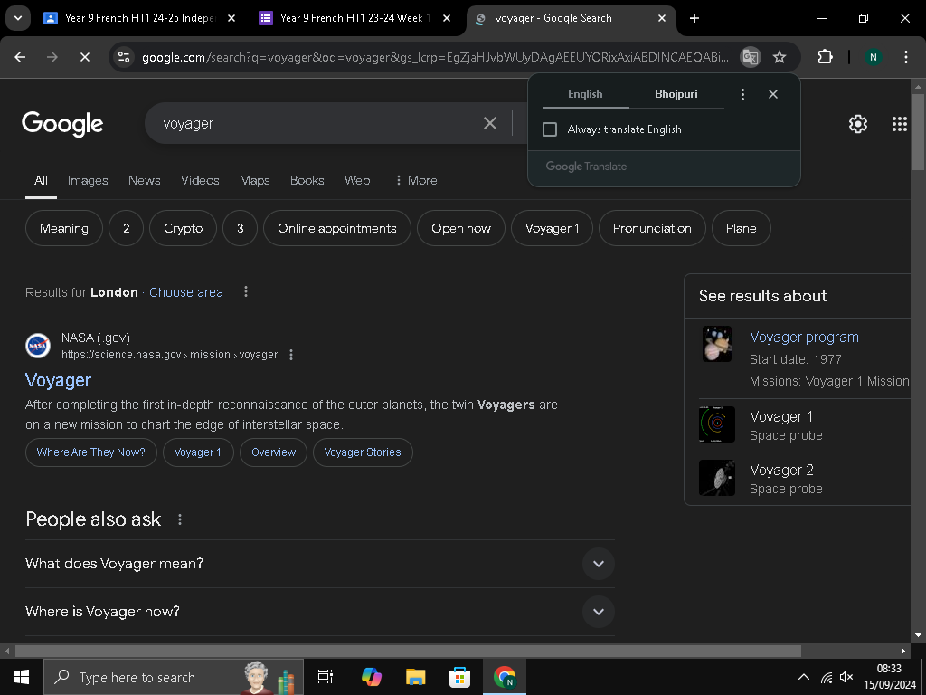
Task: Open Google search settings gear
Action: click(858, 124)
